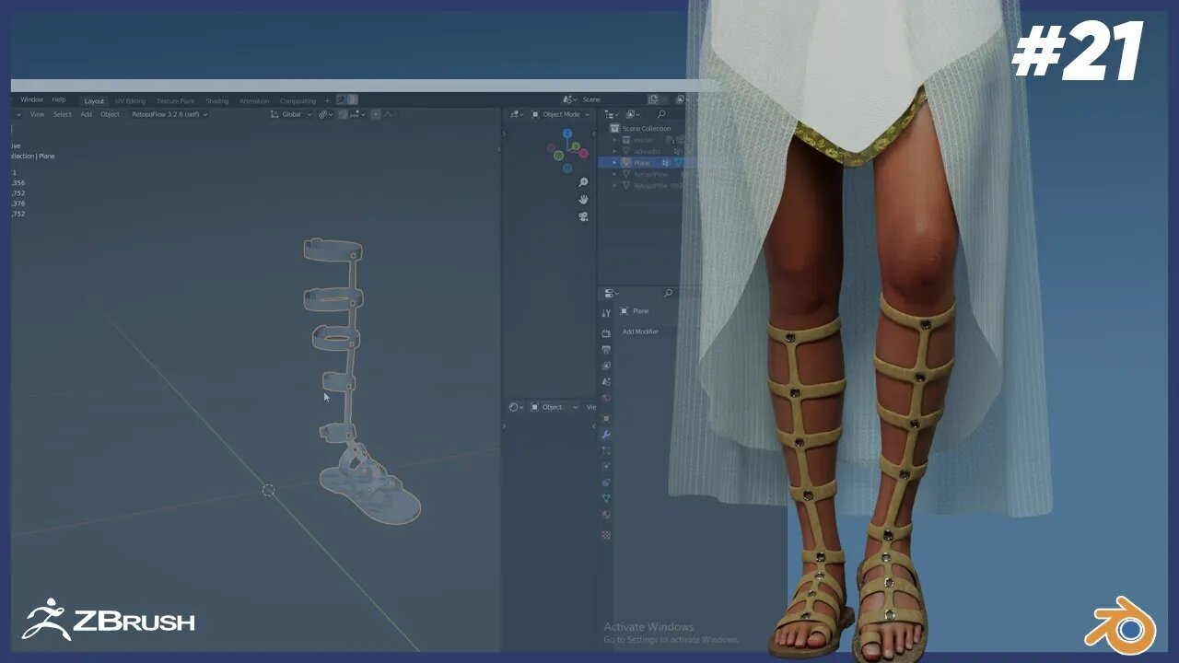Open the outliner display mode dropdown
This screenshot has width=1179, height=663.
click(634, 114)
